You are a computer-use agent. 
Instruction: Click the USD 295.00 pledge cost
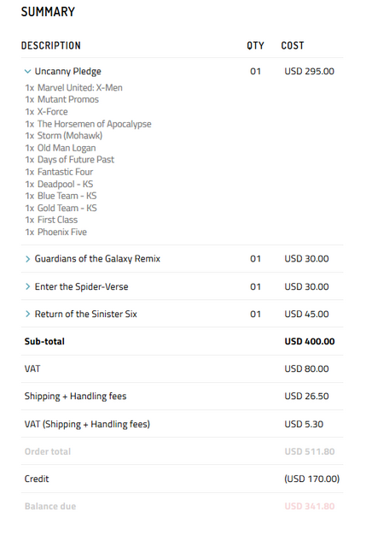(309, 71)
